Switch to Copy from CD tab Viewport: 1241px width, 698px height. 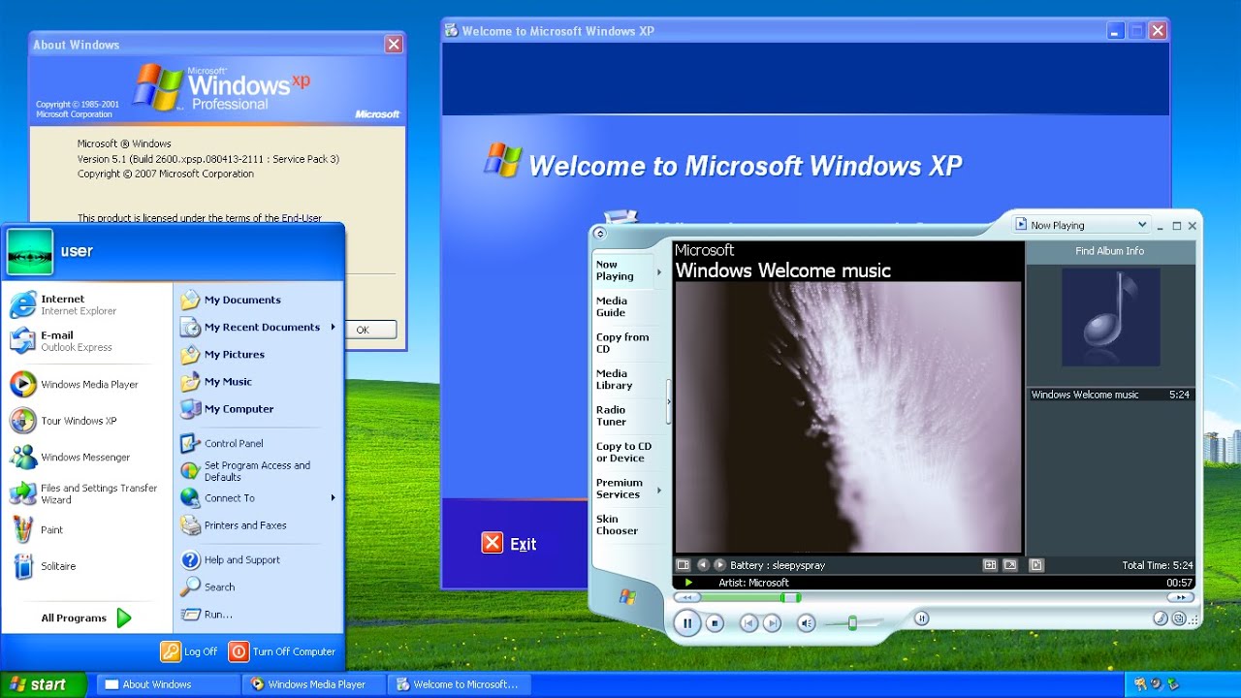(622, 343)
